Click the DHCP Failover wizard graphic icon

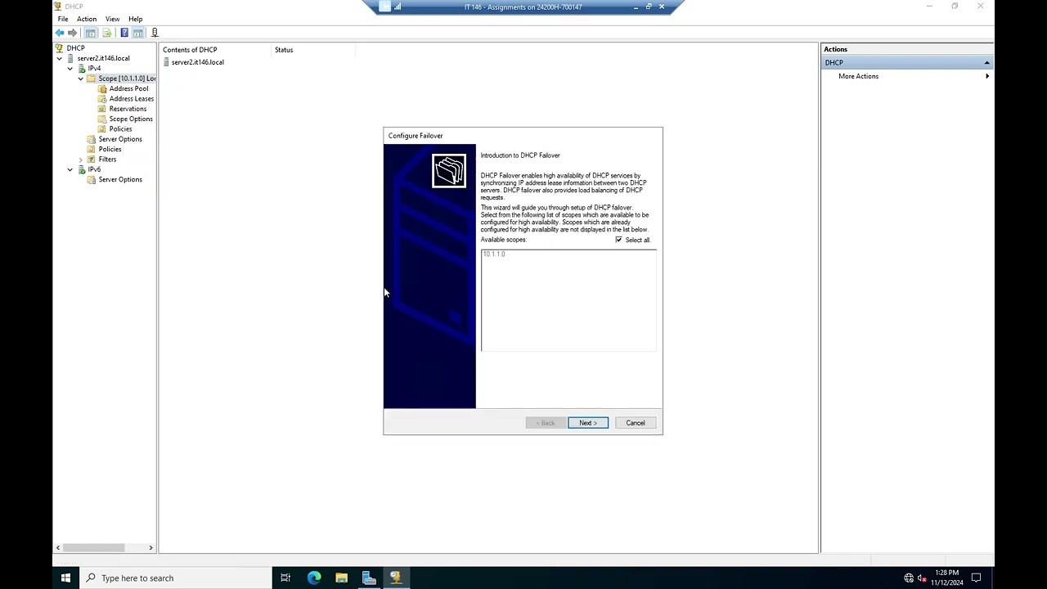[449, 171]
